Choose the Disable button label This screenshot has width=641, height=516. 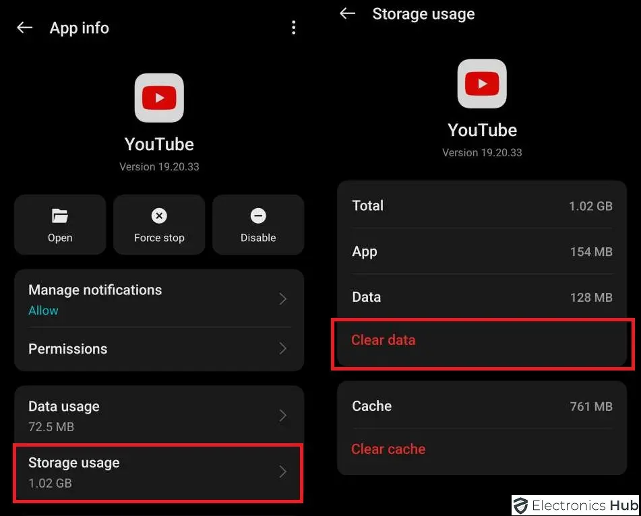click(258, 238)
